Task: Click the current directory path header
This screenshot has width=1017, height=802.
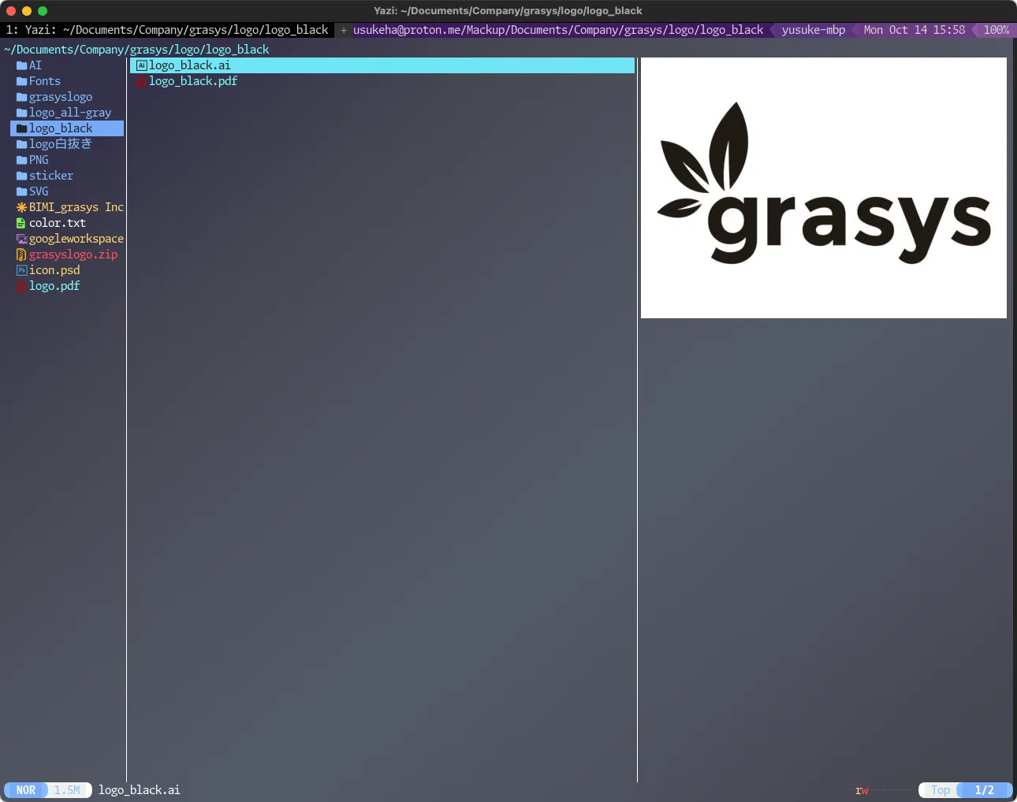Action: pyautogui.click(x=136, y=49)
